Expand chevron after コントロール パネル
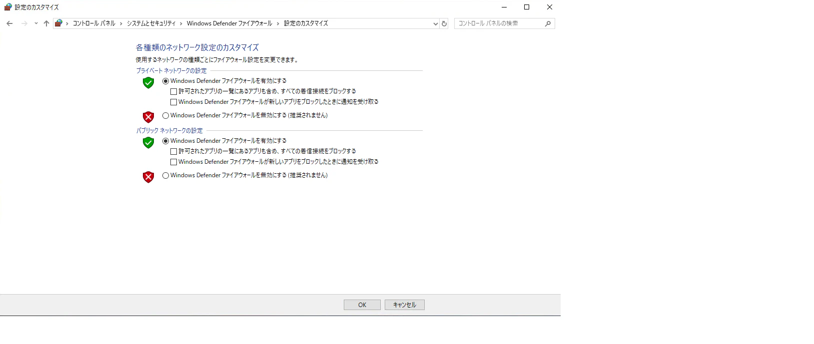 (x=121, y=23)
